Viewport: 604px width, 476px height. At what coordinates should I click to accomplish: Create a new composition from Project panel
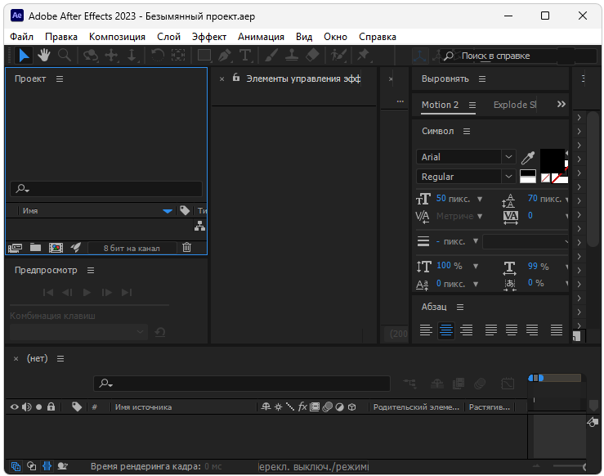(x=56, y=248)
